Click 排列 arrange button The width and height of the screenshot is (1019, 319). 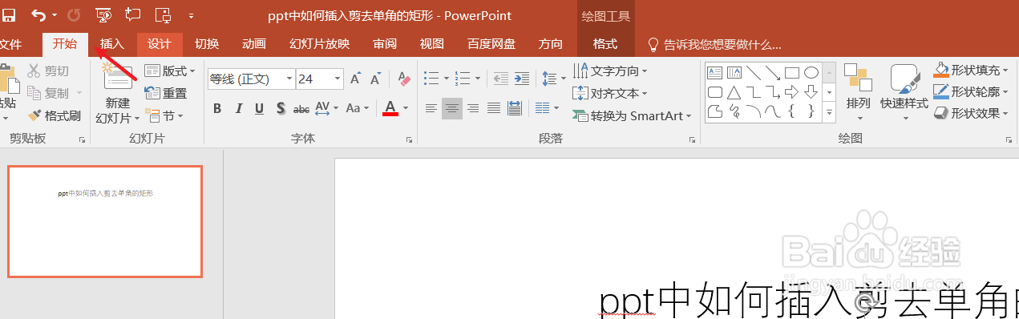(x=859, y=93)
